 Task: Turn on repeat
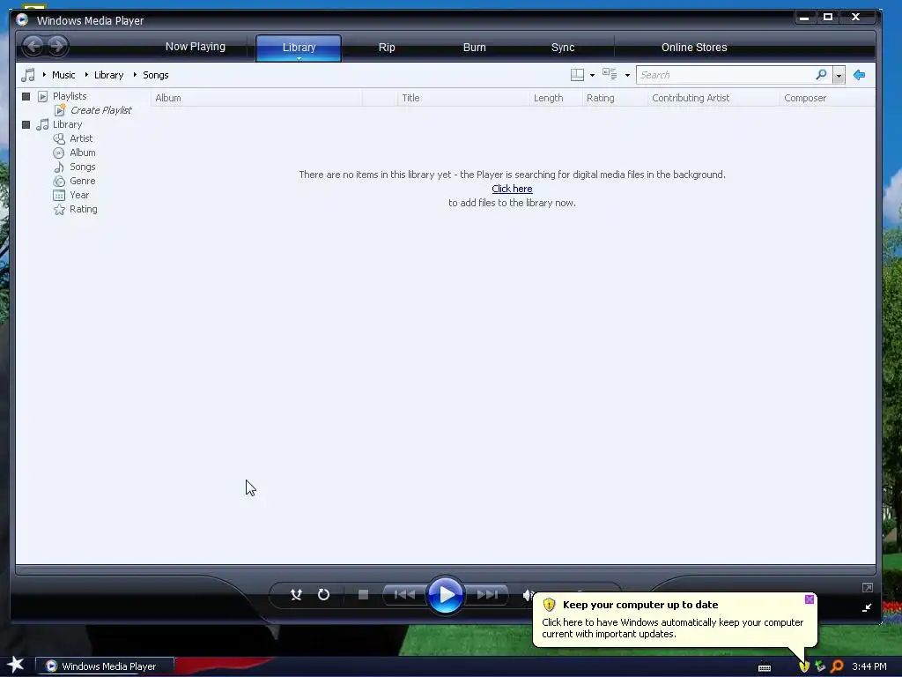(x=324, y=595)
